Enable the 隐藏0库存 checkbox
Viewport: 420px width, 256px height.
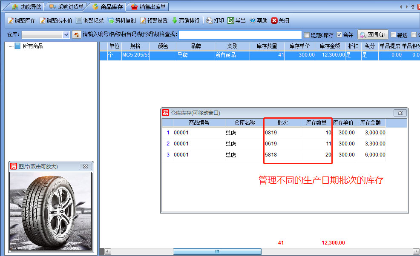307,35
